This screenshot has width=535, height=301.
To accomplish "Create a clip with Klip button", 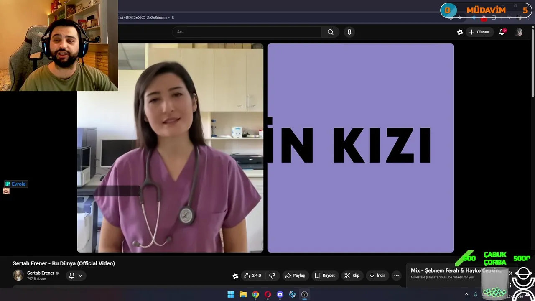I will coord(352,275).
